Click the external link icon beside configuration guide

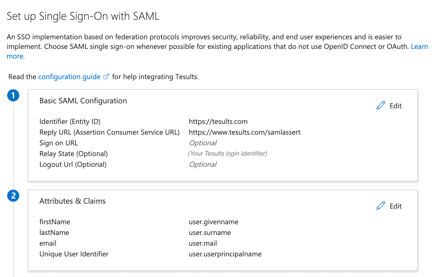tap(106, 77)
